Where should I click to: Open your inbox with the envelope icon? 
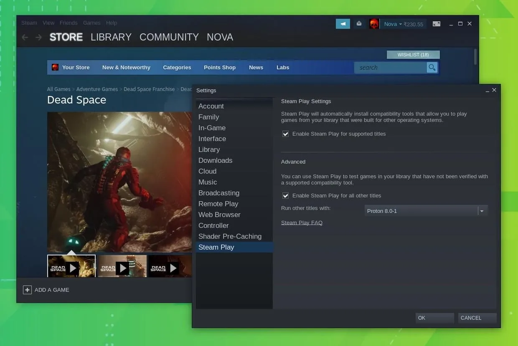[359, 24]
